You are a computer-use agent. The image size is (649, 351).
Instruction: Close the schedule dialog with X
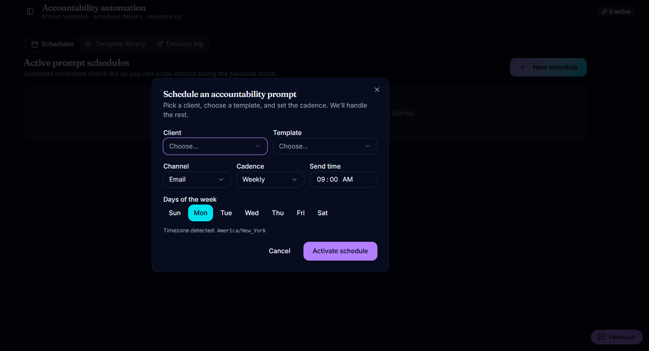pyautogui.click(x=377, y=90)
